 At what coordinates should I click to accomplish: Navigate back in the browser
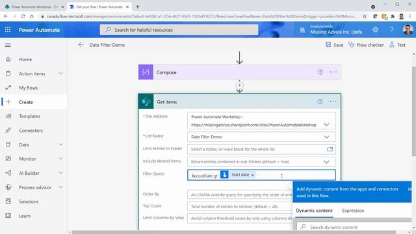pos(6,16)
